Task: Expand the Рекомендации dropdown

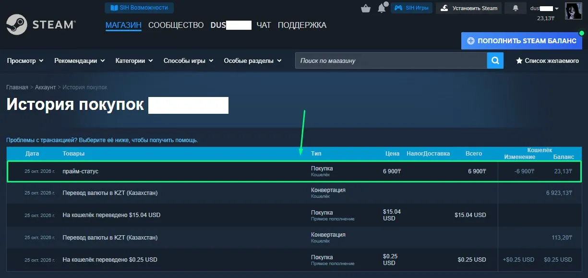Action: 79,60
